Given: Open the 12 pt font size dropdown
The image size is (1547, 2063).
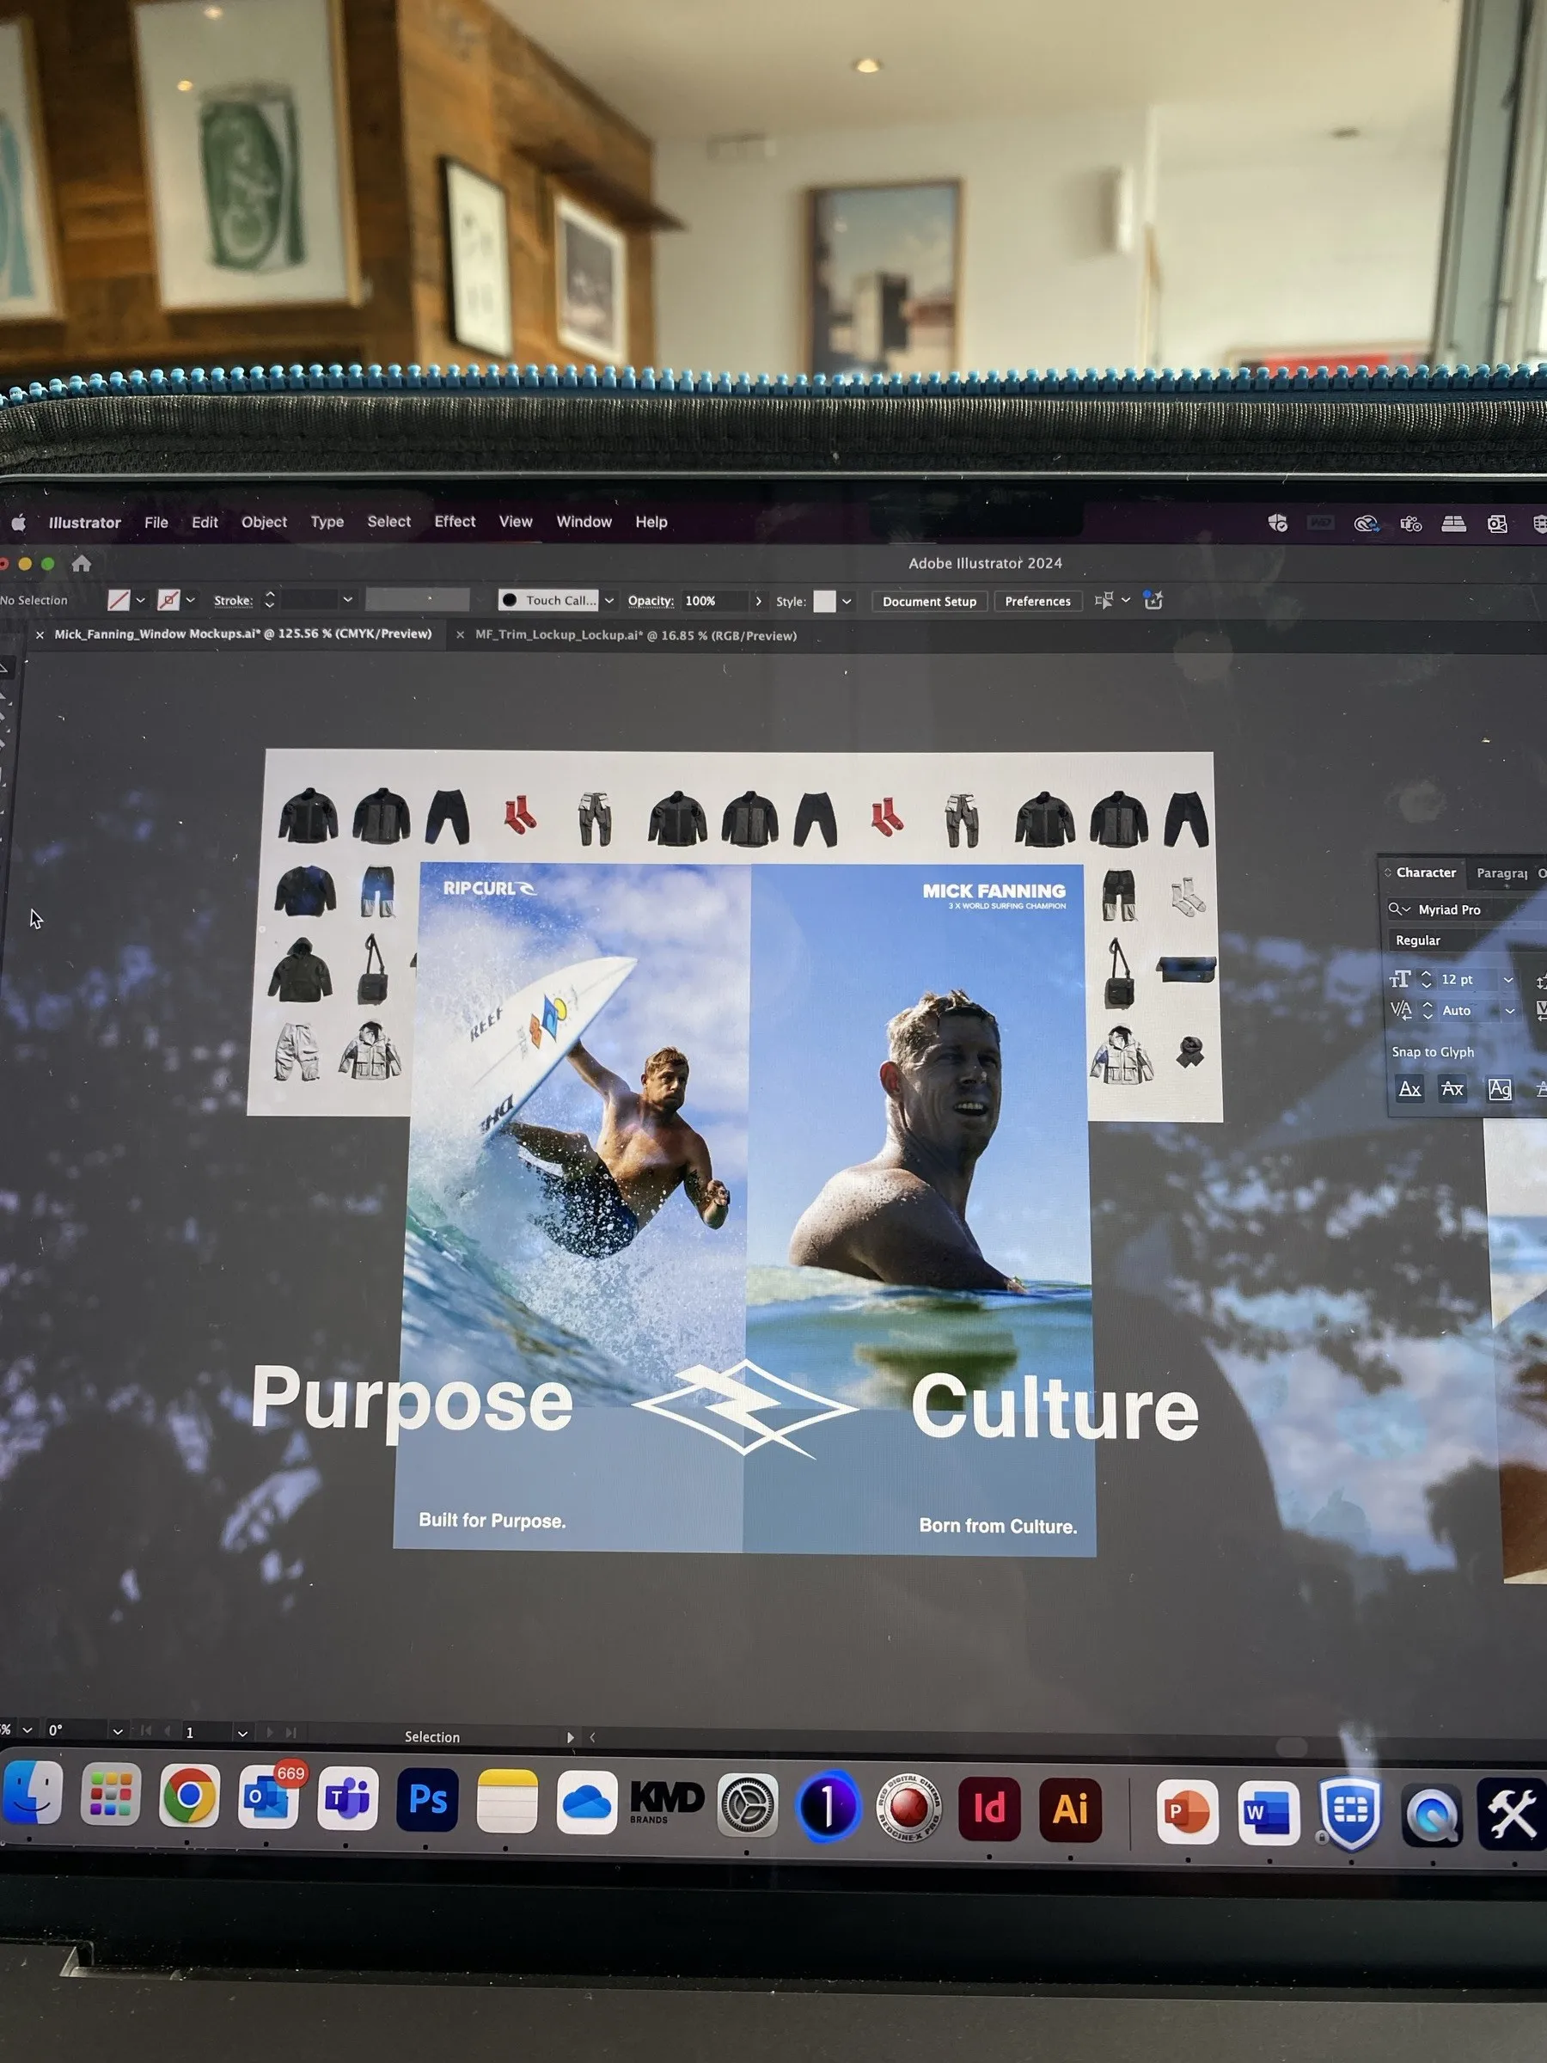Looking at the screenshot, I should (x=1507, y=979).
